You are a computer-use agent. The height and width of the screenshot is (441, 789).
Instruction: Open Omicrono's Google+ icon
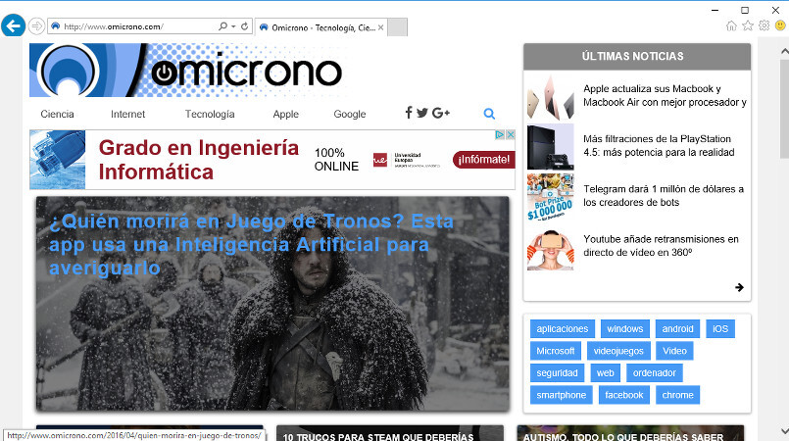[440, 113]
